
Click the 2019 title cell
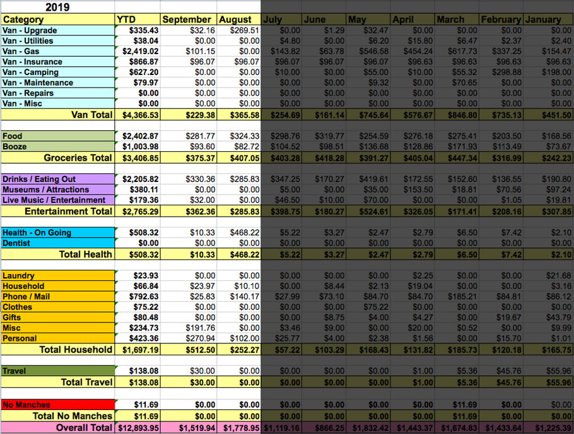[x=57, y=8]
